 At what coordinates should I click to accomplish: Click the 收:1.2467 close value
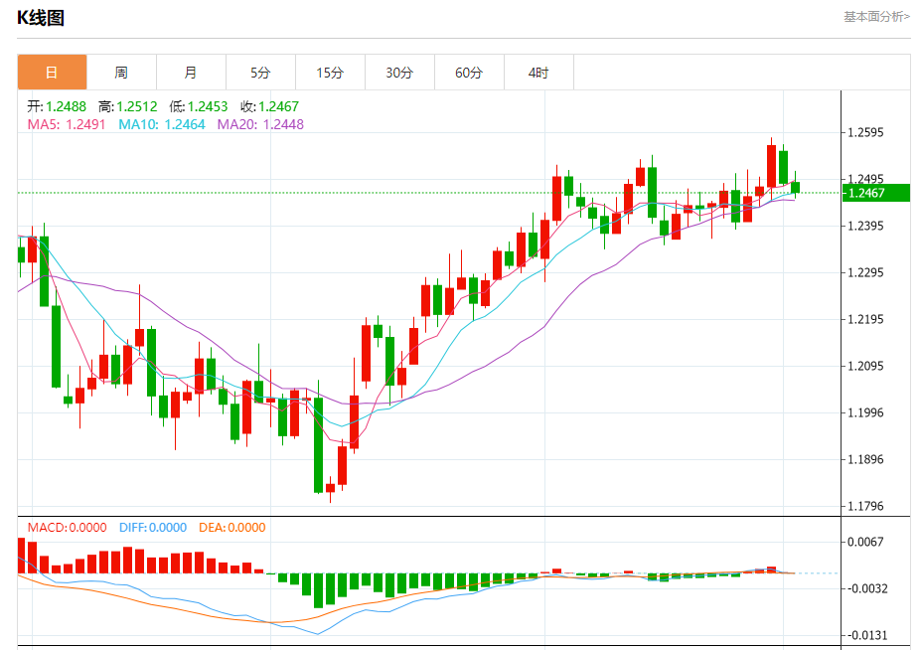coord(269,106)
